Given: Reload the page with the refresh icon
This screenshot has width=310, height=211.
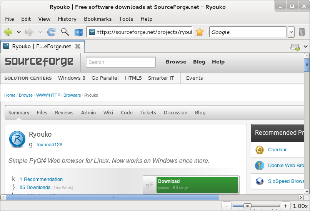Looking at the screenshot, I should pyautogui.click(x=52, y=32).
